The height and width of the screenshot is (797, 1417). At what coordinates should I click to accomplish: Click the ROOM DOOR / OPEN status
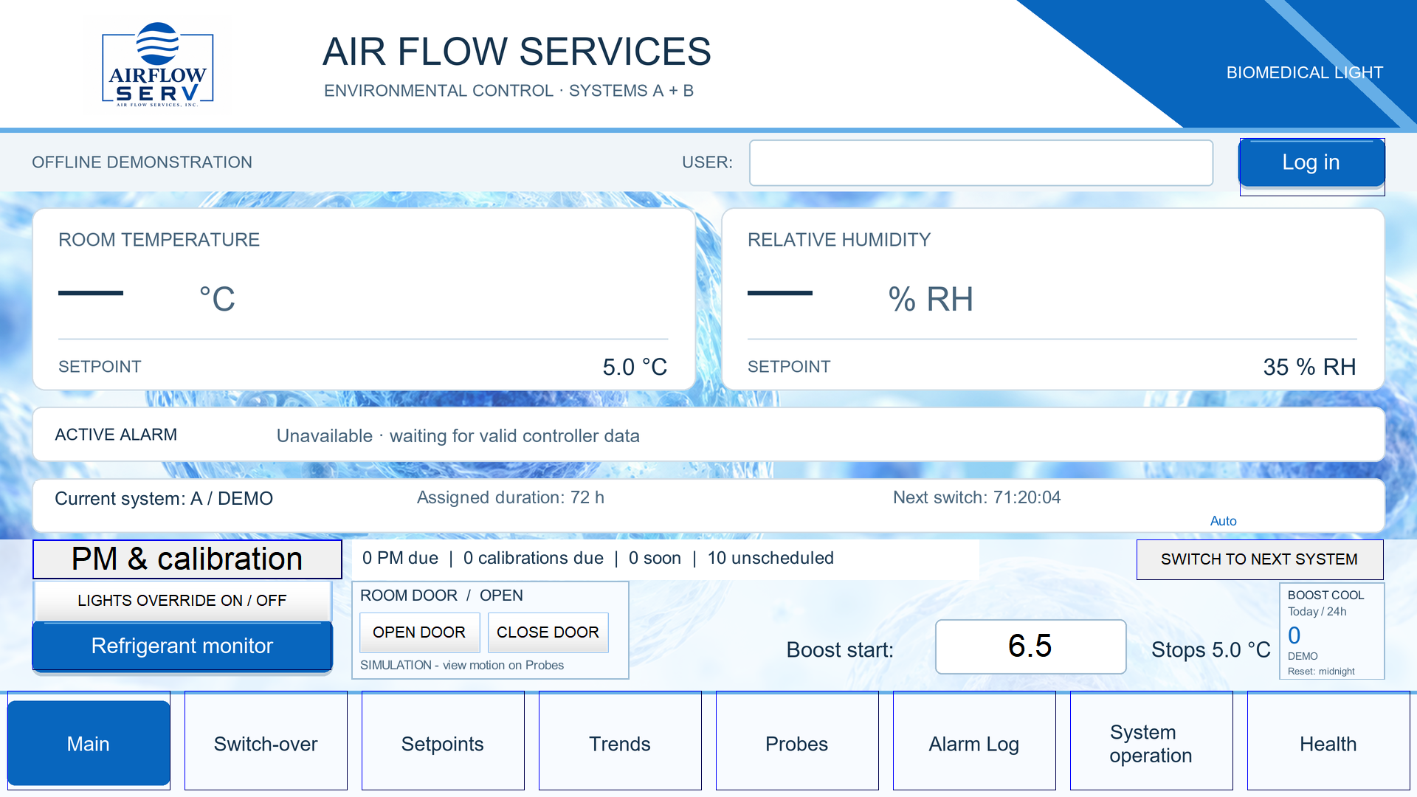point(441,596)
